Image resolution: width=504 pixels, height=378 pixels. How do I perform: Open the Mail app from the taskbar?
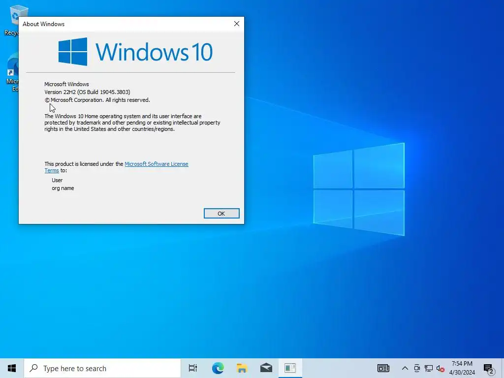tap(266, 368)
